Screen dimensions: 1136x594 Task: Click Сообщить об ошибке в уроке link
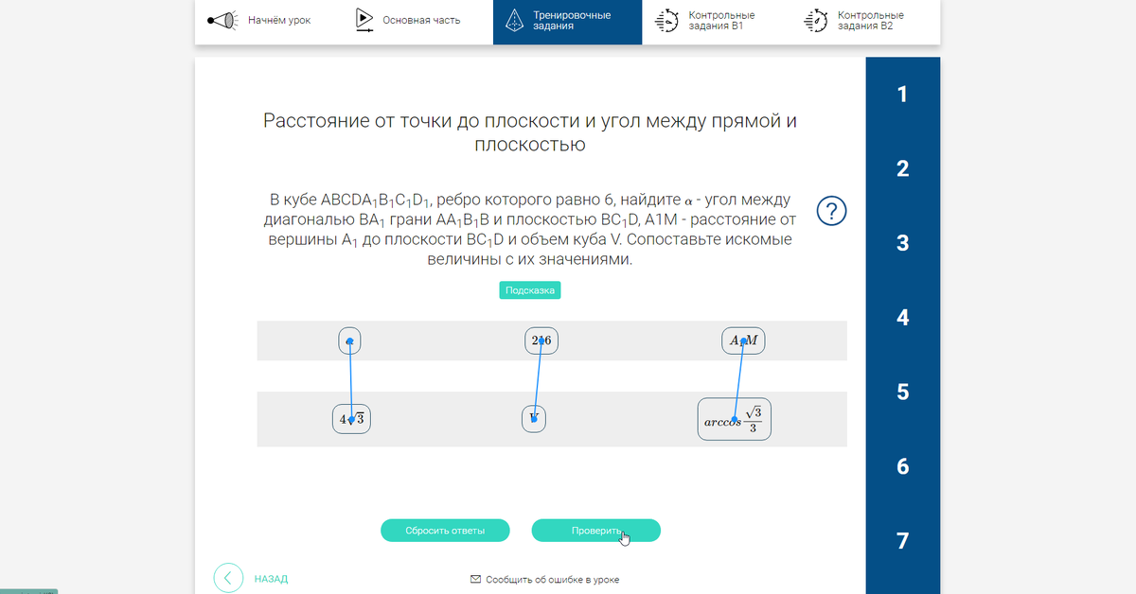pyautogui.click(x=552, y=579)
